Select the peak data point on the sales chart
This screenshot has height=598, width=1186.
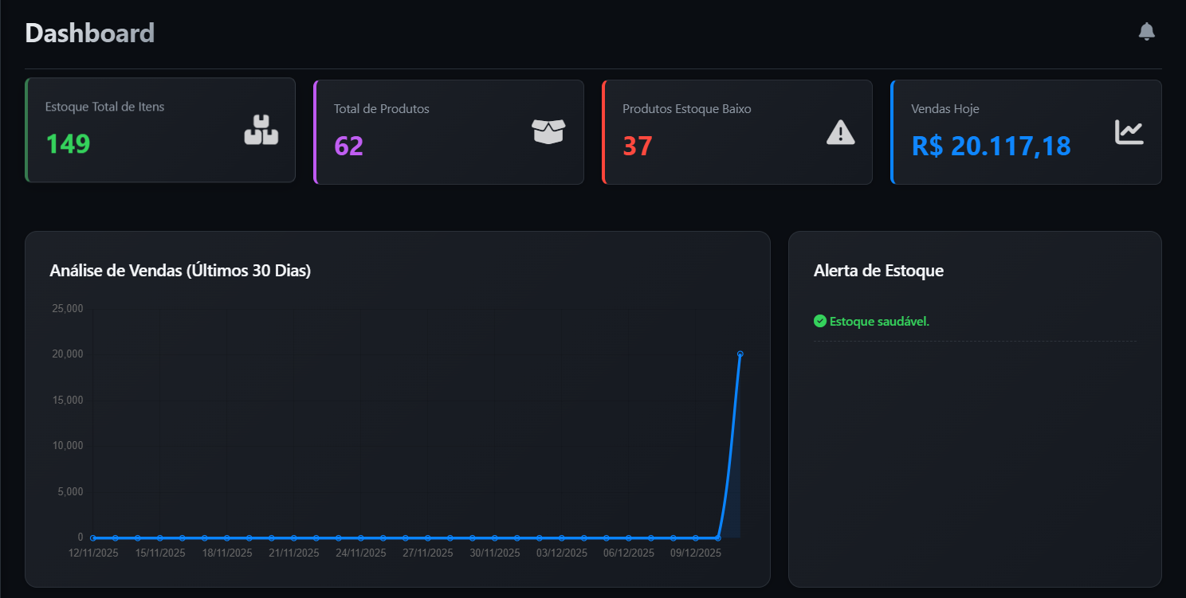740,354
